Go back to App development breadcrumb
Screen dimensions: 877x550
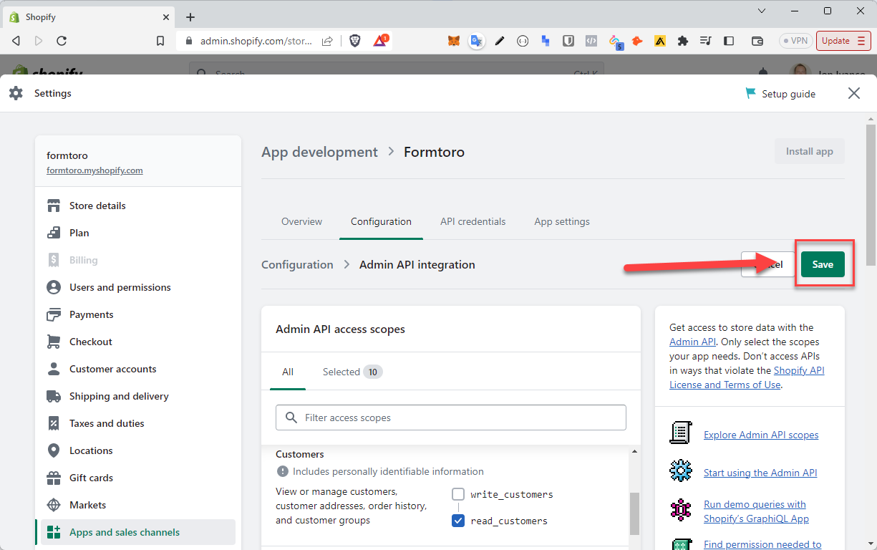point(319,152)
